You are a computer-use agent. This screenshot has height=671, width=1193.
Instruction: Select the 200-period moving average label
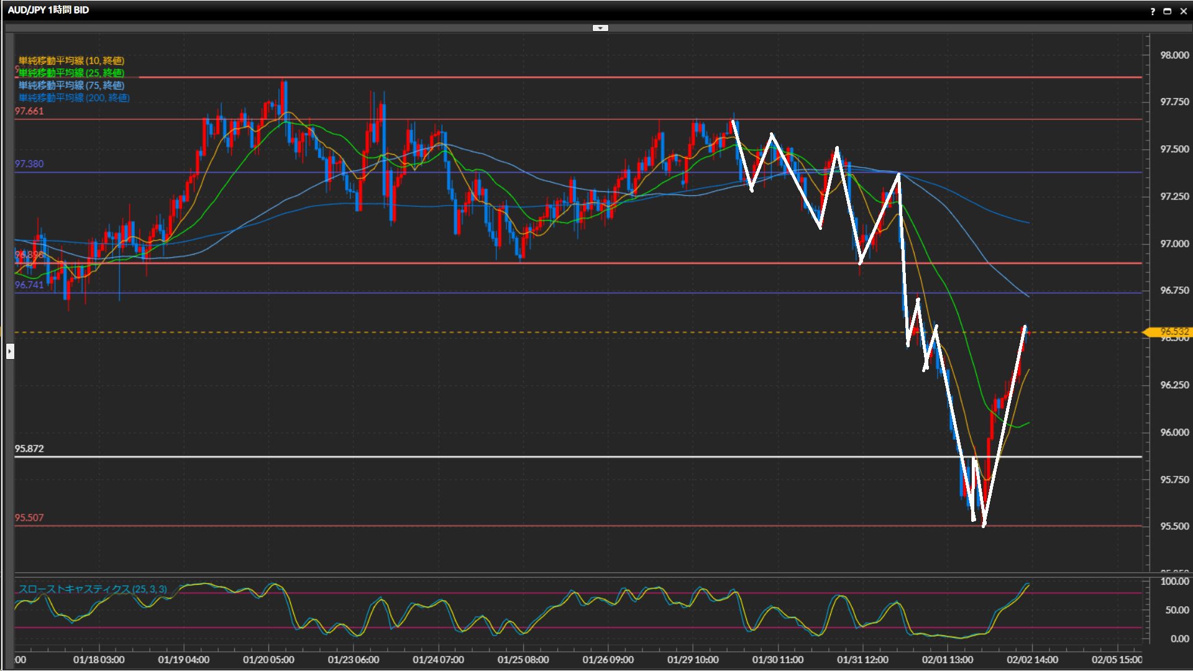click(x=74, y=98)
